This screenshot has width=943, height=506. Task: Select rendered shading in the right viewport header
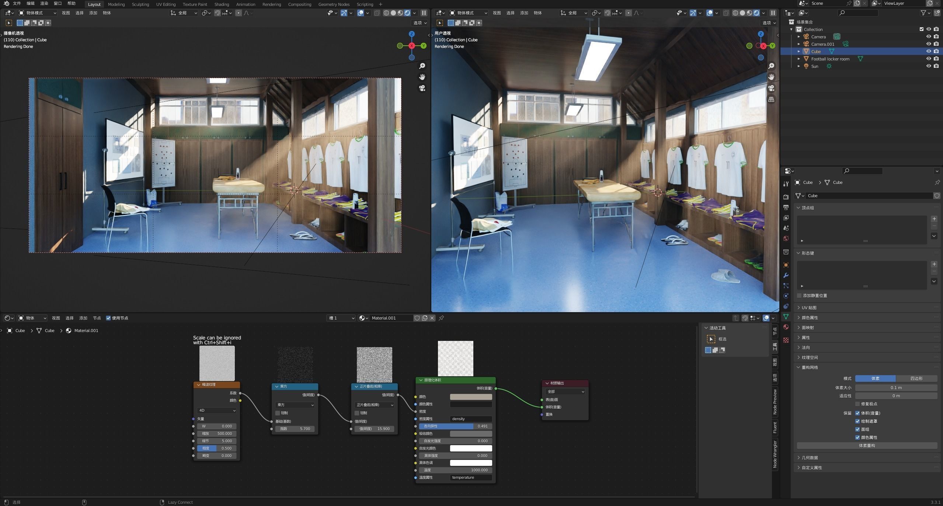[x=756, y=13]
